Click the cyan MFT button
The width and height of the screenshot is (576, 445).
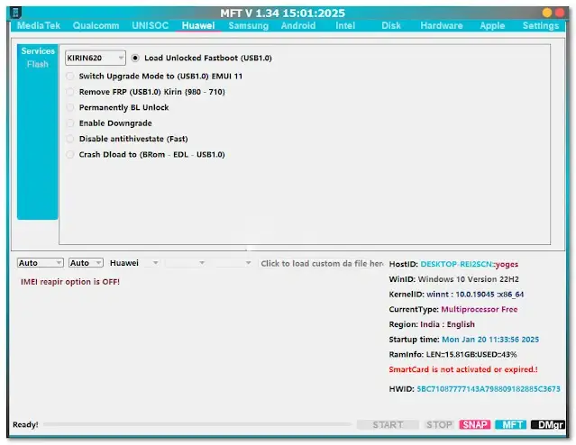click(511, 425)
